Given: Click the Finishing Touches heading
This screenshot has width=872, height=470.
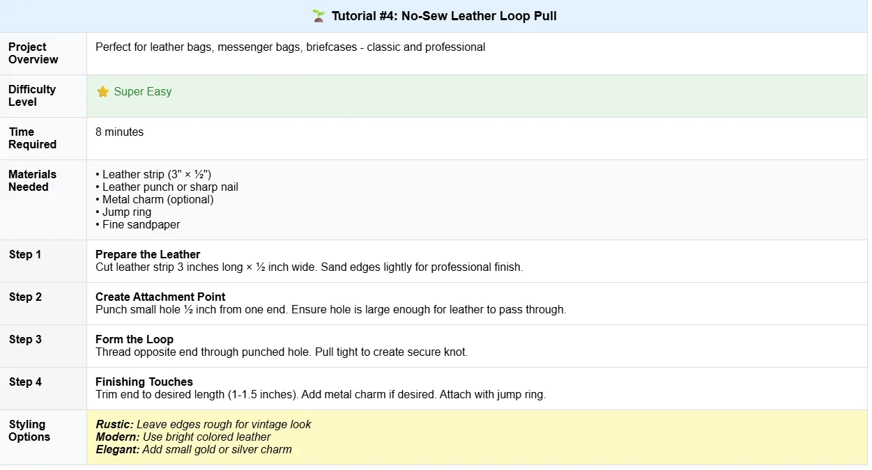Looking at the screenshot, I should (144, 382).
